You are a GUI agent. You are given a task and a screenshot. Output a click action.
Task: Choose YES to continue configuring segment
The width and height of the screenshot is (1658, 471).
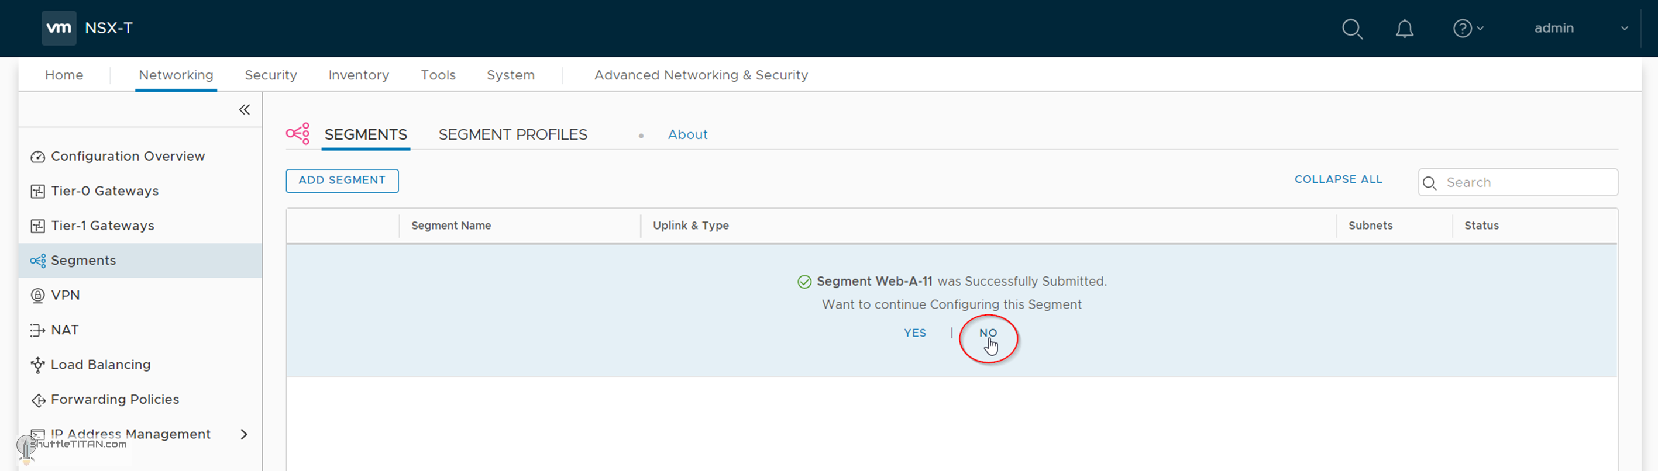914,333
